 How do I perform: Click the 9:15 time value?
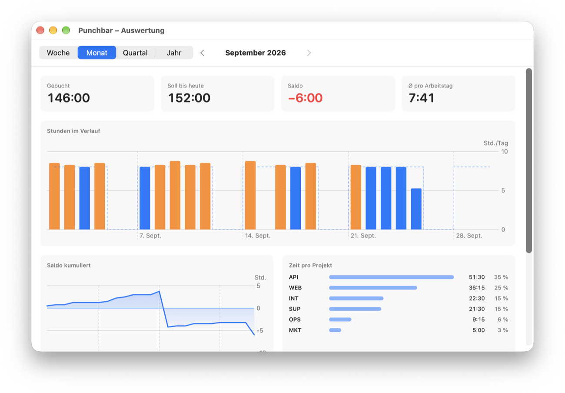(479, 320)
